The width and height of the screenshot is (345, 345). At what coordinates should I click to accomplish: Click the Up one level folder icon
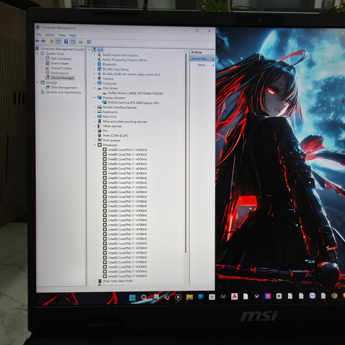(51, 41)
